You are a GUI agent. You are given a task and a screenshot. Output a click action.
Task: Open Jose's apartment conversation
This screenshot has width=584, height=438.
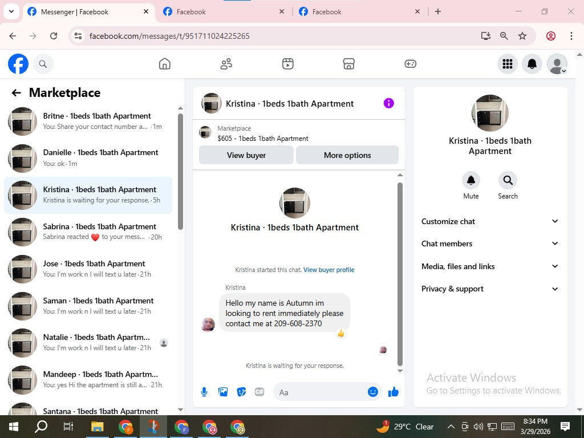(88, 269)
